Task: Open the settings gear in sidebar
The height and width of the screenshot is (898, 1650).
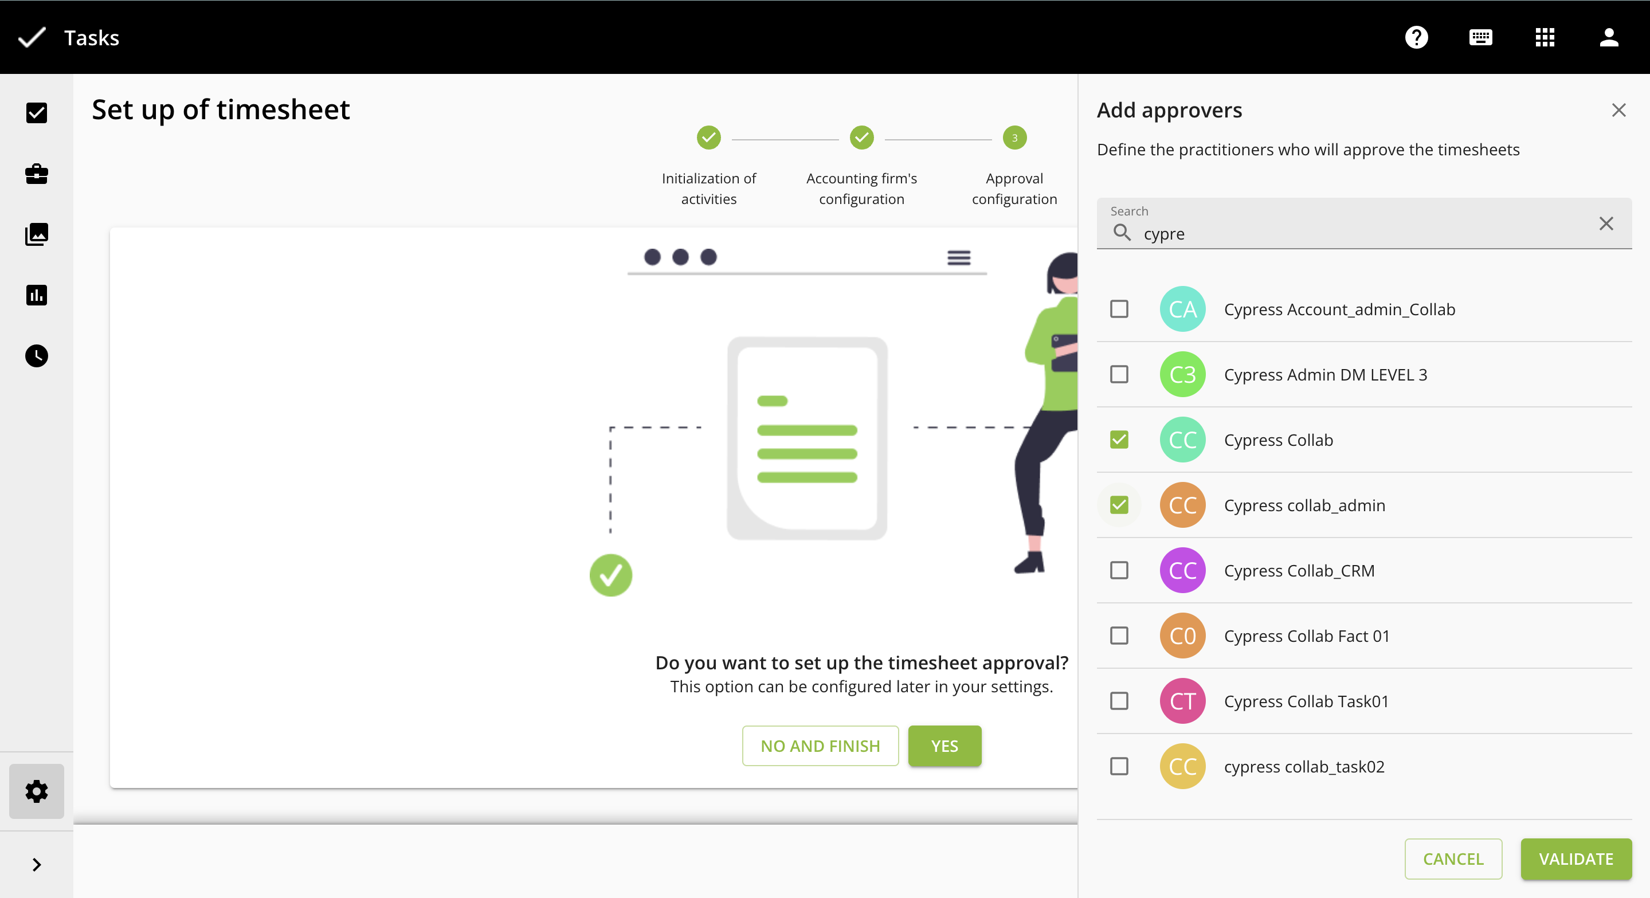Action: pos(37,791)
